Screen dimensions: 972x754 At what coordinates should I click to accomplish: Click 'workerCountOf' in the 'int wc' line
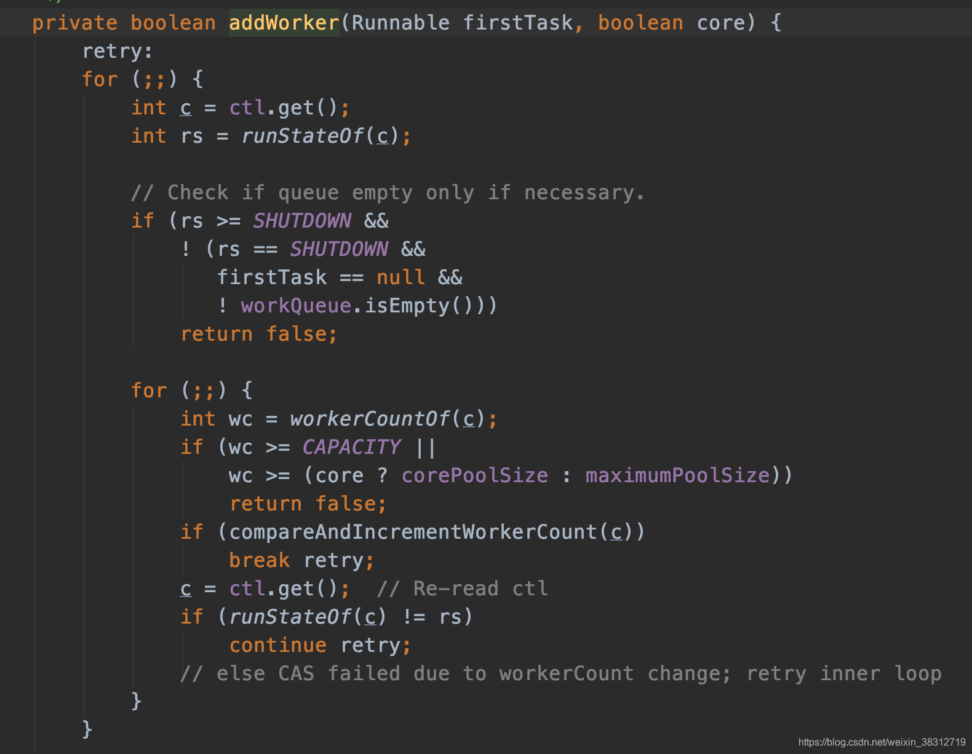tap(370, 419)
